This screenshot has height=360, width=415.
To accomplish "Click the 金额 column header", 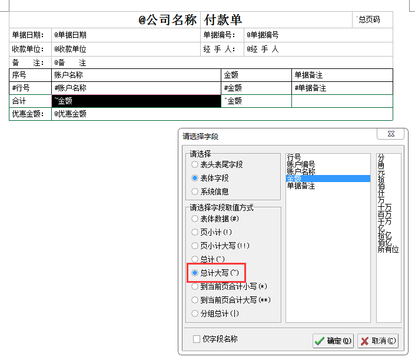I will pyautogui.click(x=256, y=75).
